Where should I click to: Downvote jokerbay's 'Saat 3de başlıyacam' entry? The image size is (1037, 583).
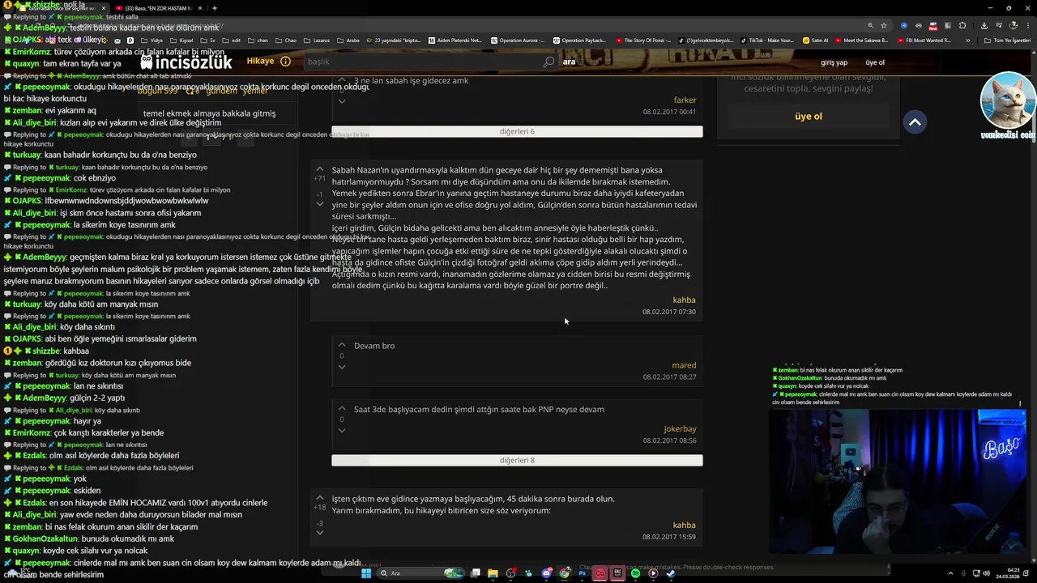pyautogui.click(x=342, y=430)
